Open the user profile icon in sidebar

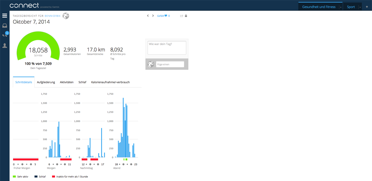(x=4, y=45)
